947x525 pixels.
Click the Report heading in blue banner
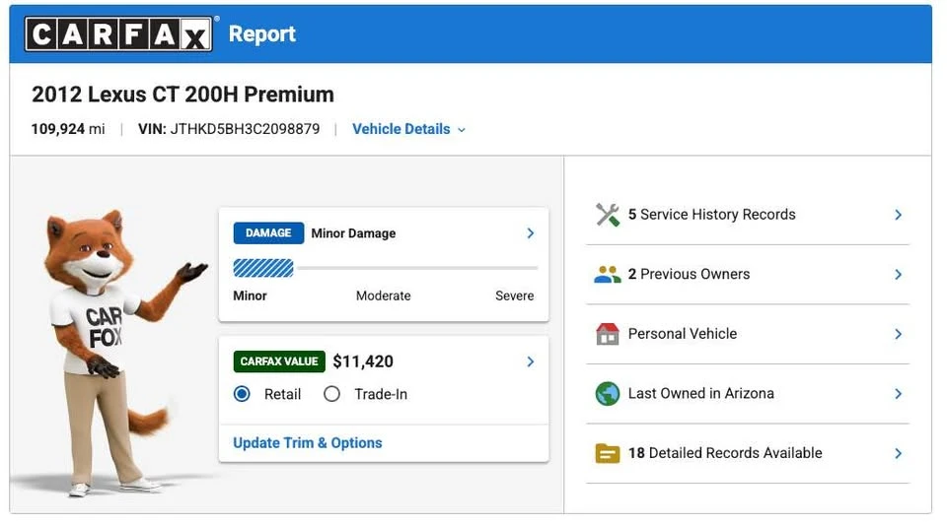[x=262, y=33]
